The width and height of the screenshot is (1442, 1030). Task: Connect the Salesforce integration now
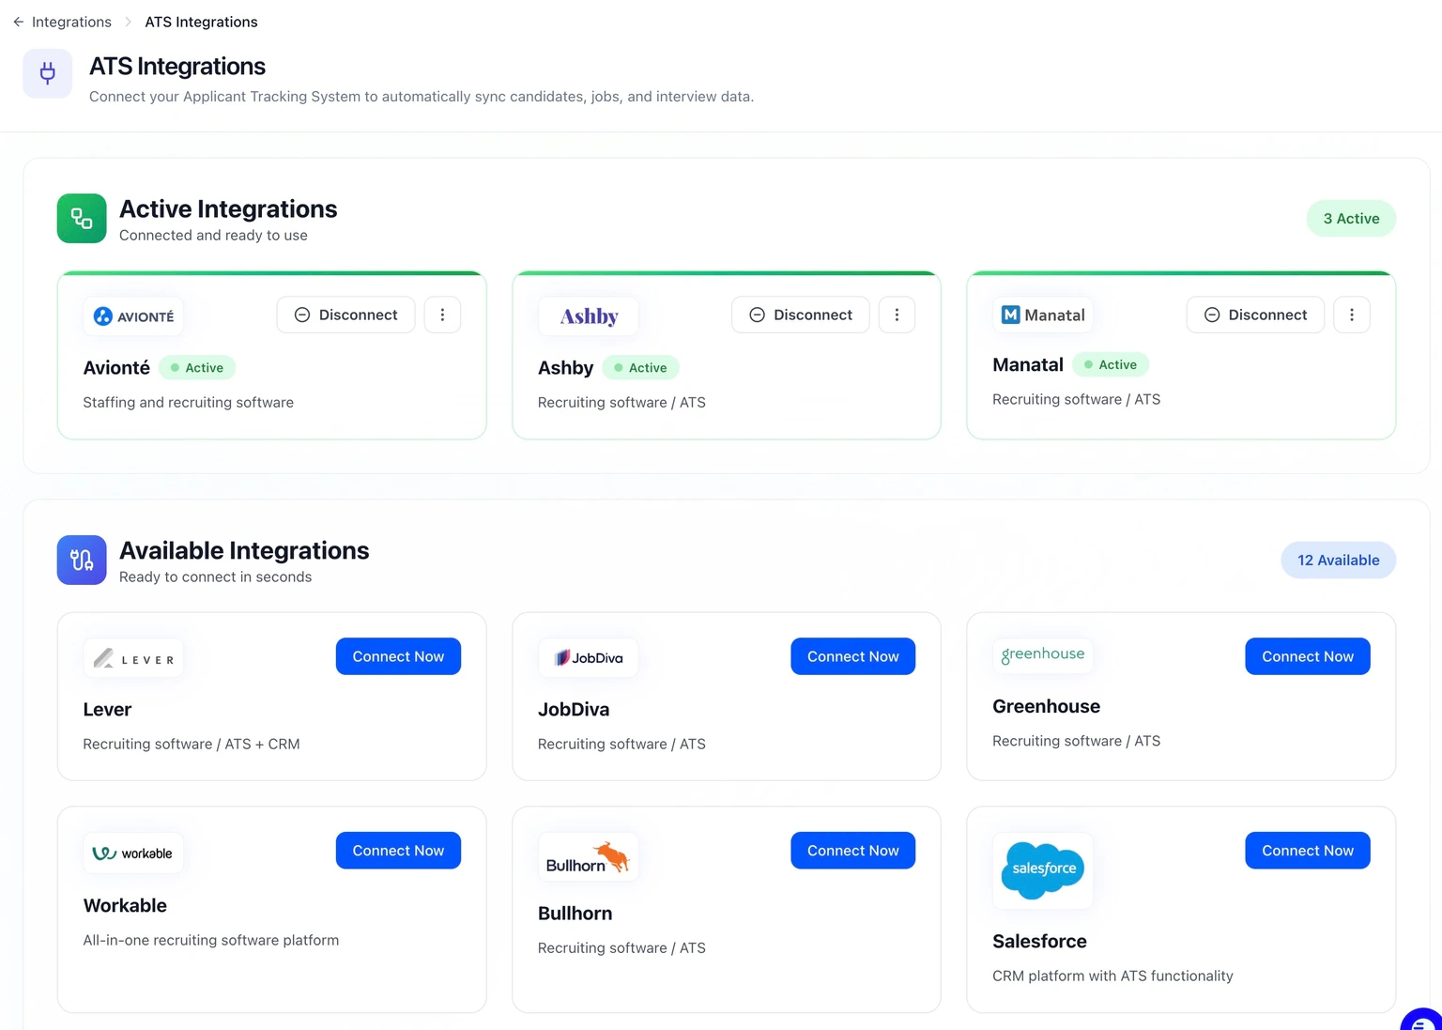(1308, 851)
